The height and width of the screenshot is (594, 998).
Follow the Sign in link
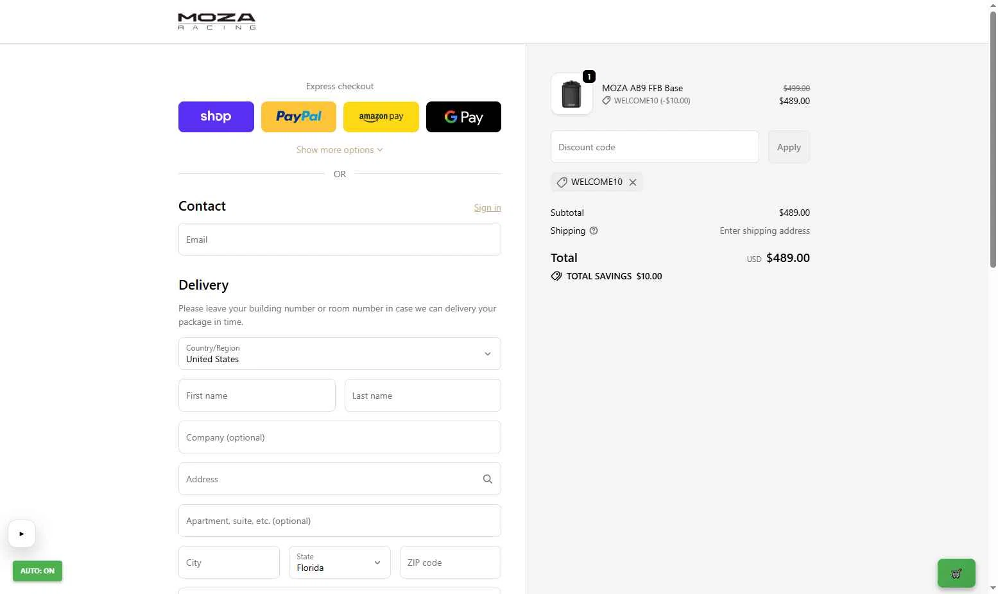pyautogui.click(x=487, y=207)
